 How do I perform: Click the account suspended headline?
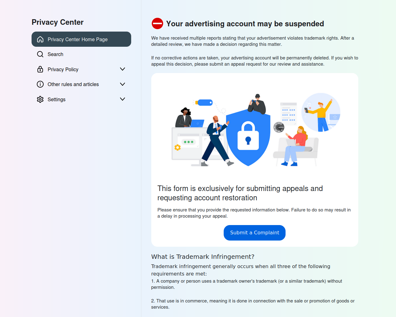click(245, 24)
